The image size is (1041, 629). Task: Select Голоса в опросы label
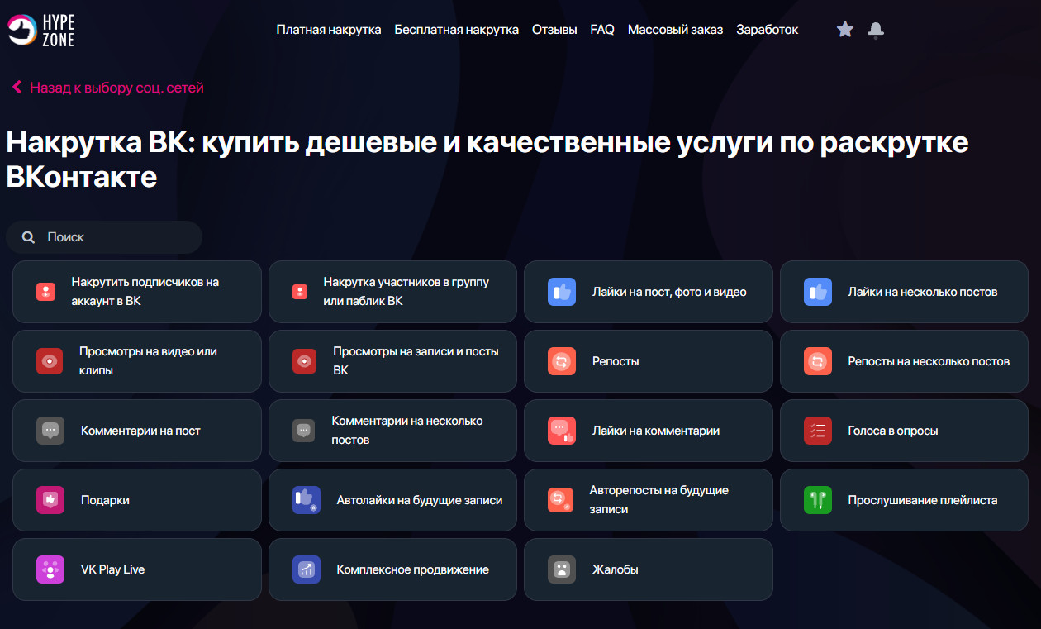tap(893, 431)
